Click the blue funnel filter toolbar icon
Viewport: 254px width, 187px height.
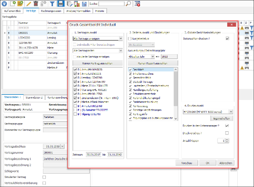coord(52,4)
